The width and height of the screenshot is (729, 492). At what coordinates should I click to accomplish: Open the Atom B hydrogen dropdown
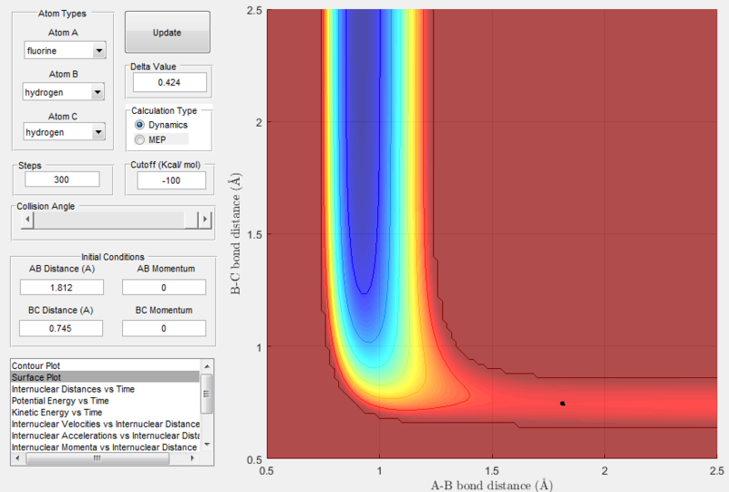coord(64,92)
